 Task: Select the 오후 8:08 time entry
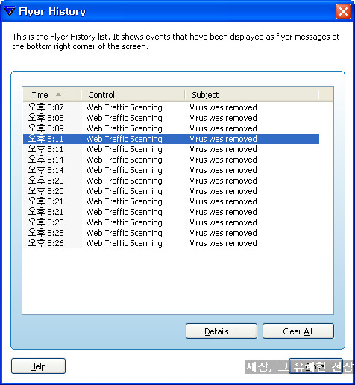(46, 118)
